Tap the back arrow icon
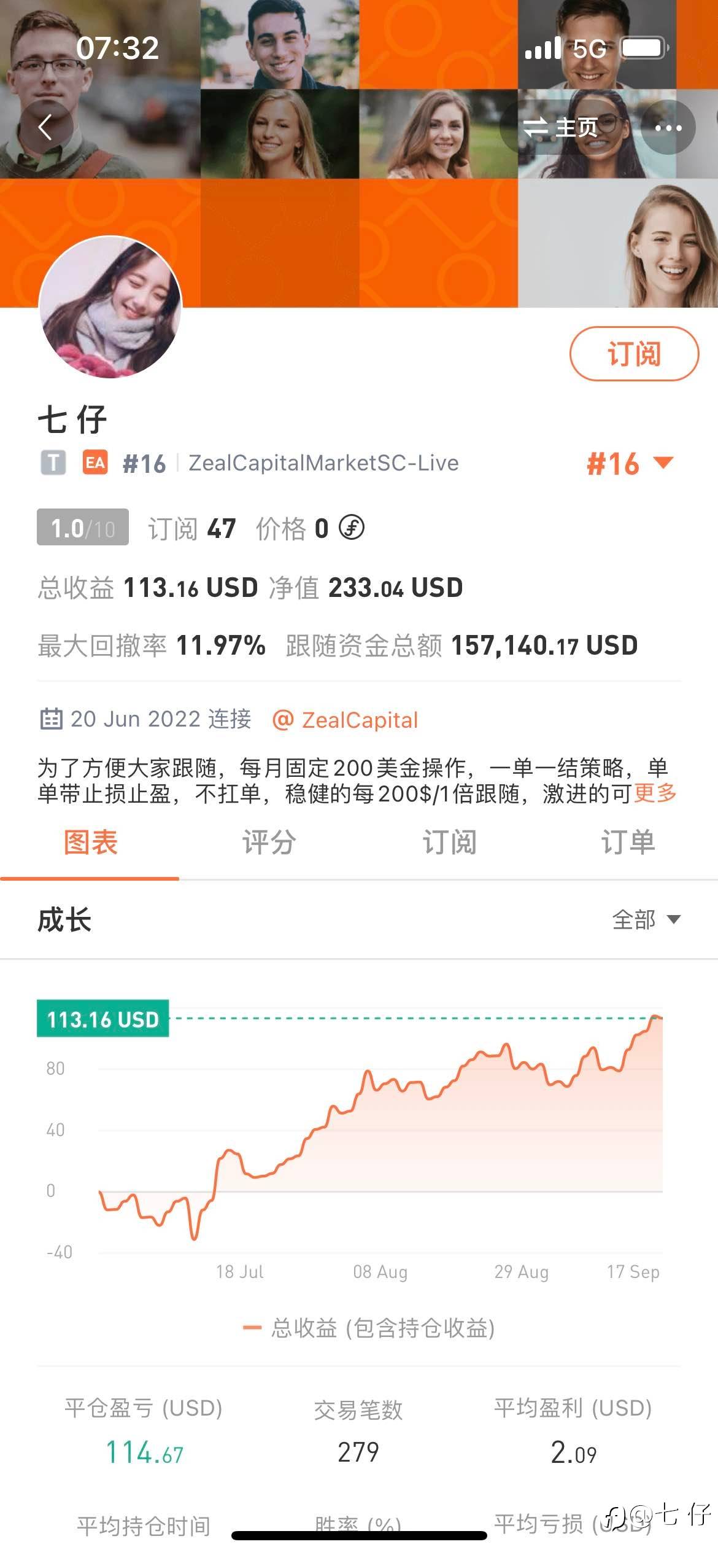Screen dimensions: 718x1555 [45, 128]
